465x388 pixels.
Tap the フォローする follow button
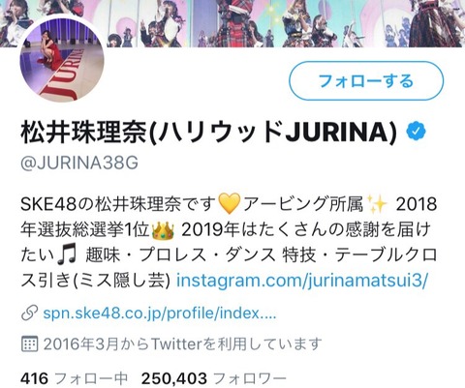pyautogui.click(x=366, y=80)
